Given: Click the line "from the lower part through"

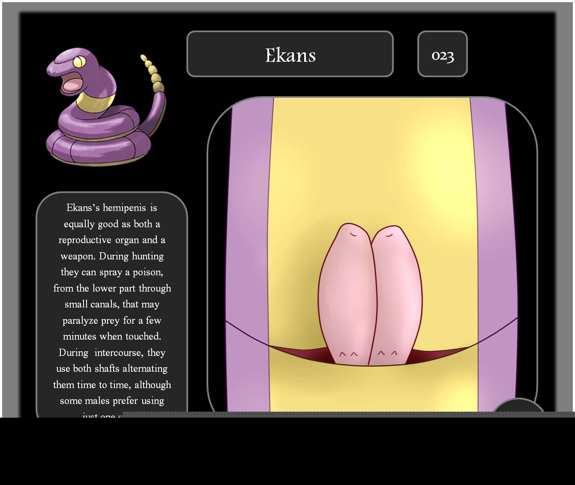Looking at the screenshot, I should click(x=112, y=288).
